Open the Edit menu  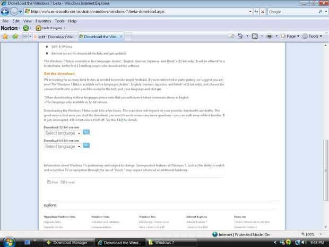click(x=16, y=21)
